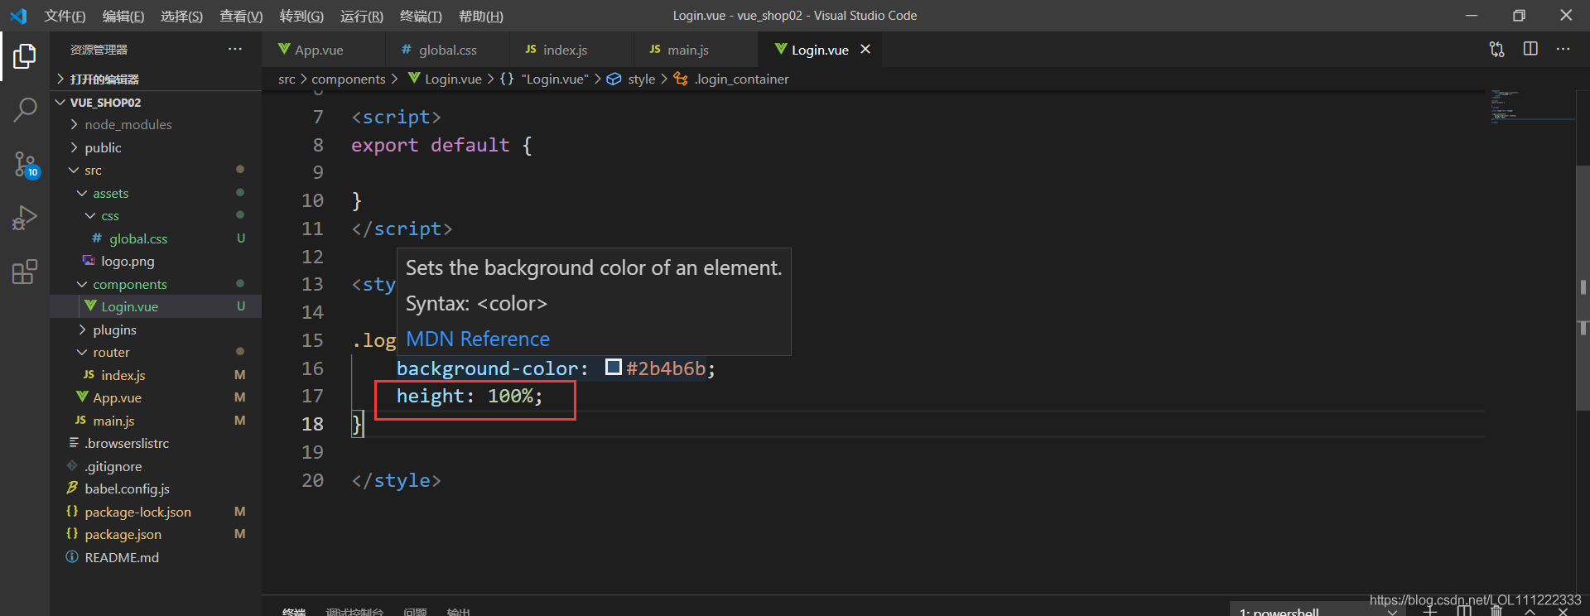
Task: Open the 编辑 (Edit) menu
Action: tap(123, 16)
